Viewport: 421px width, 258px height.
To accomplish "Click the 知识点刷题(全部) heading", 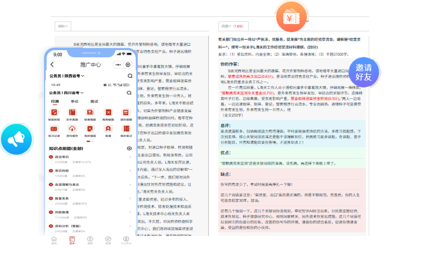I will [x=66, y=148].
